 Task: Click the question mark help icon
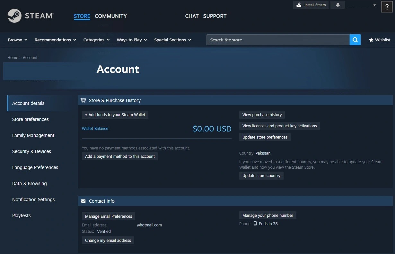(x=387, y=6)
